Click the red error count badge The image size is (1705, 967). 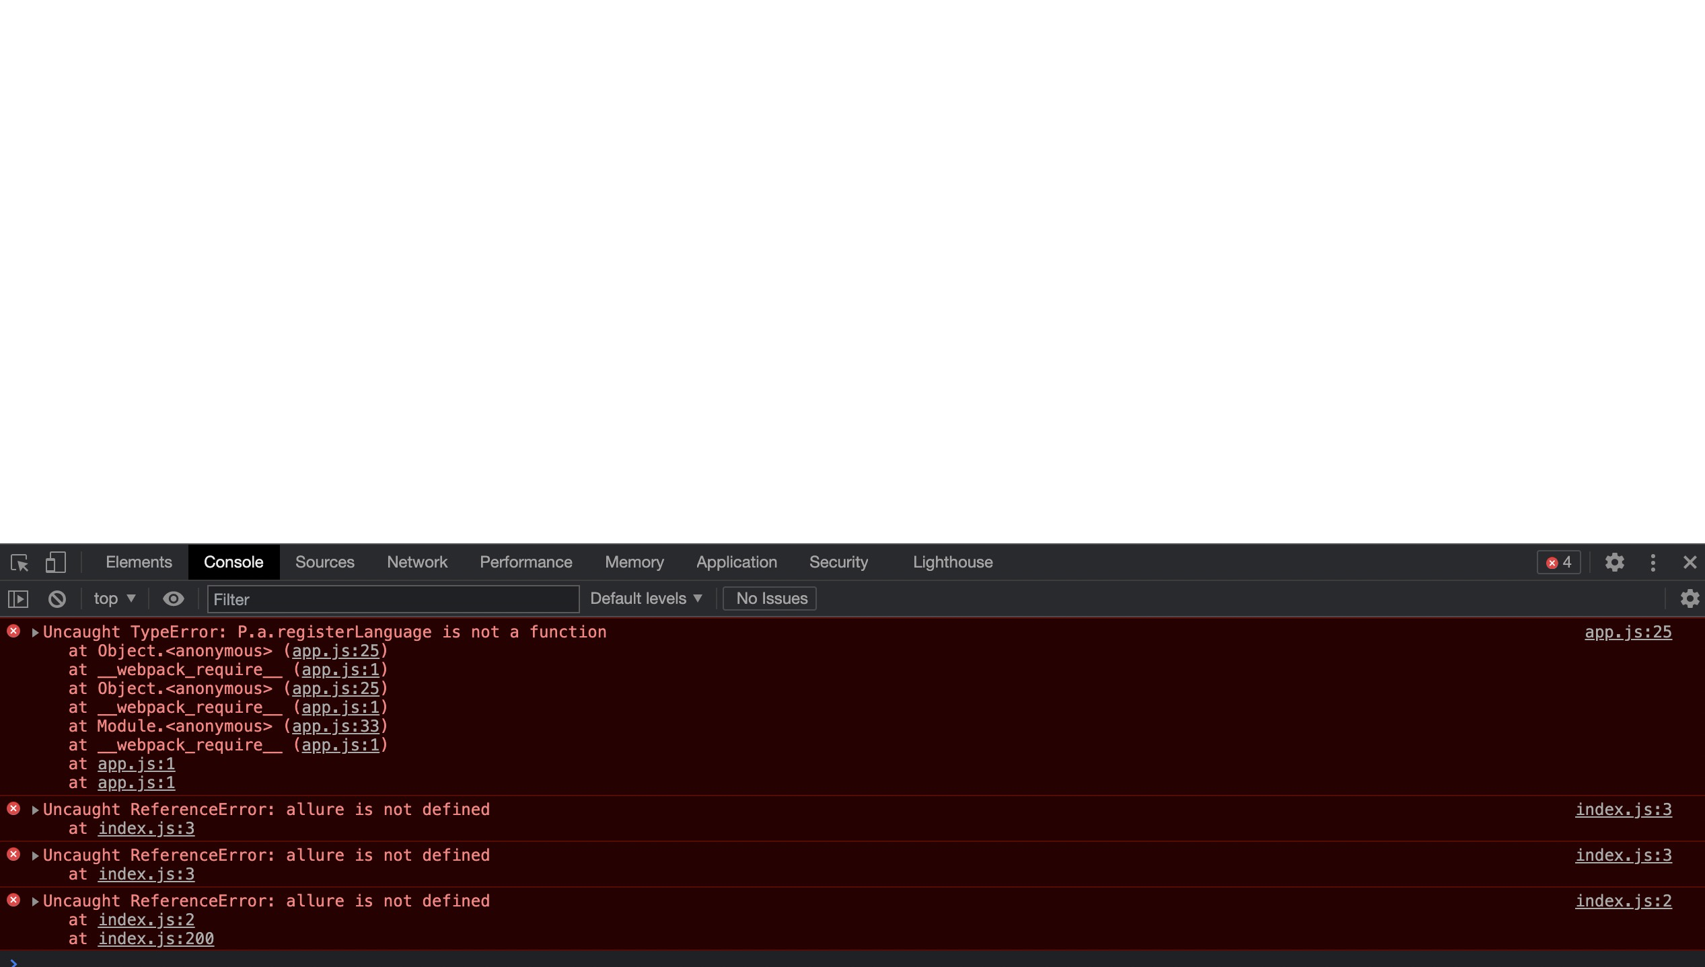(x=1558, y=562)
